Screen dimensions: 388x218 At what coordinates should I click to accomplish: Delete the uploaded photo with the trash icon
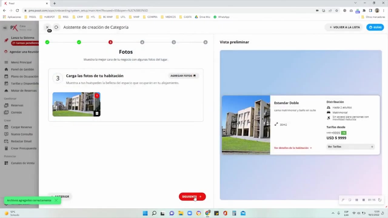point(97,113)
